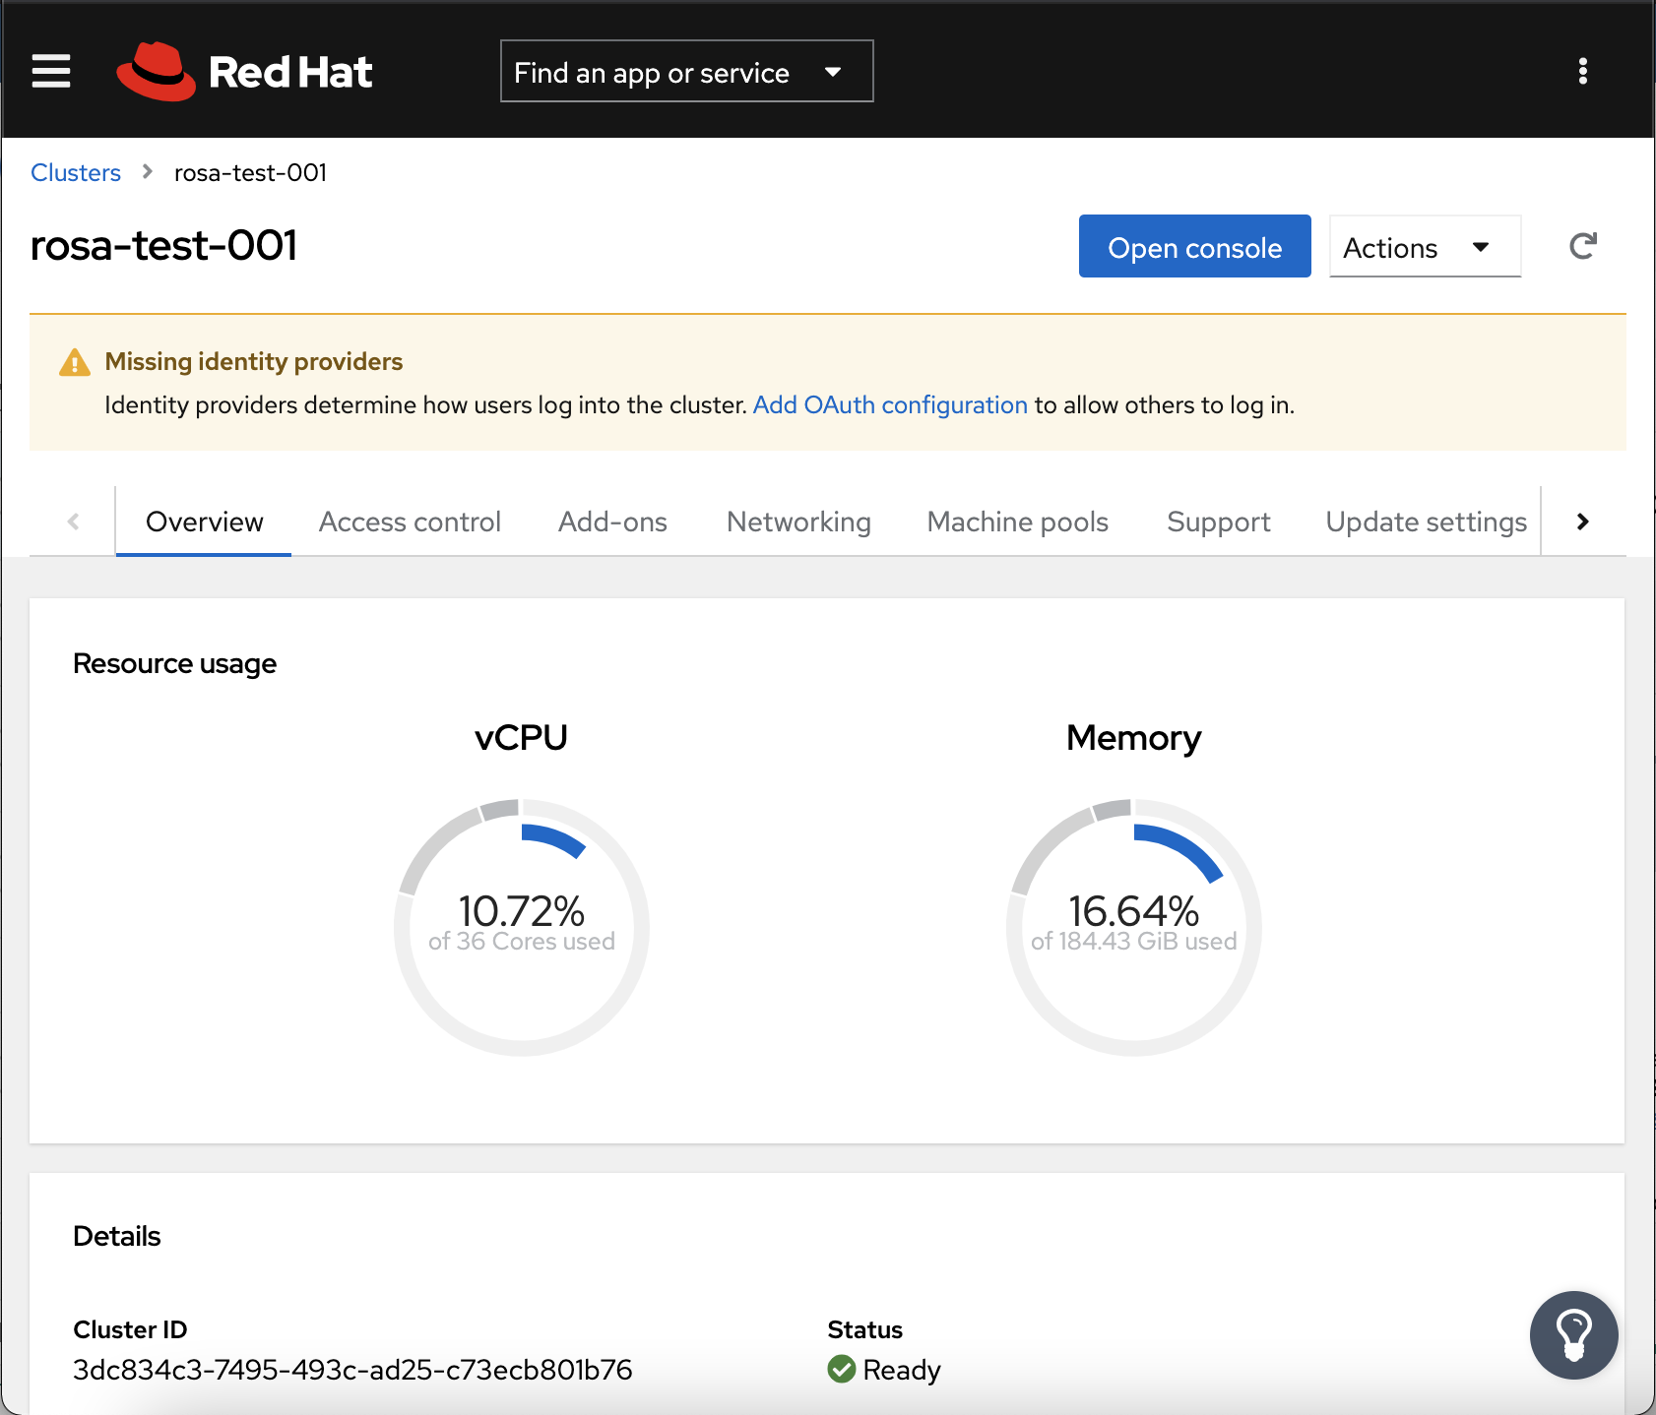Image resolution: width=1656 pixels, height=1415 pixels.
Task: Open the kebab options menu in header
Action: point(1583,71)
